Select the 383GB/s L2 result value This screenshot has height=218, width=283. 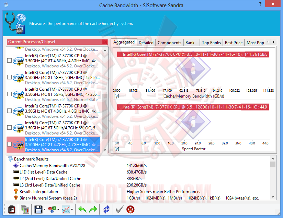click(134, 179)
